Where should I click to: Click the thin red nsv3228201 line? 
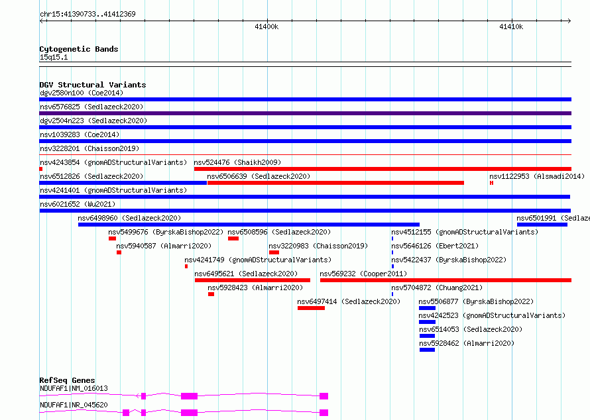[x=305, y=154]
